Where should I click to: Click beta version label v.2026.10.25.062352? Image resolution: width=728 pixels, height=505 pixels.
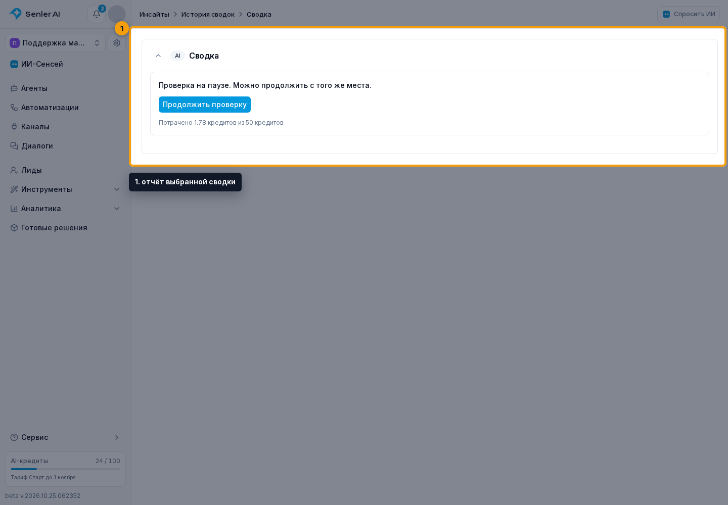(x=42, y=496)
